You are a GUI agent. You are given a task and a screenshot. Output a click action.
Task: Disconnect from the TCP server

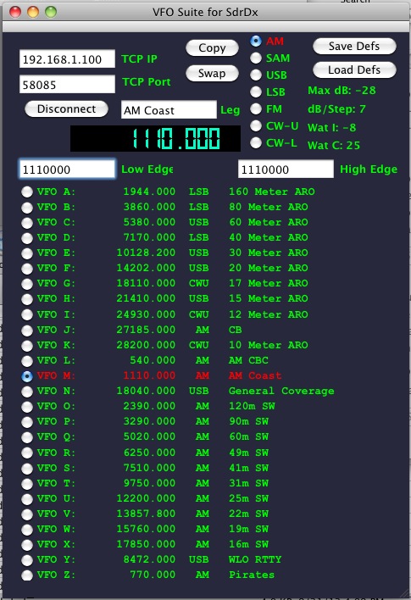coord(66,109)
